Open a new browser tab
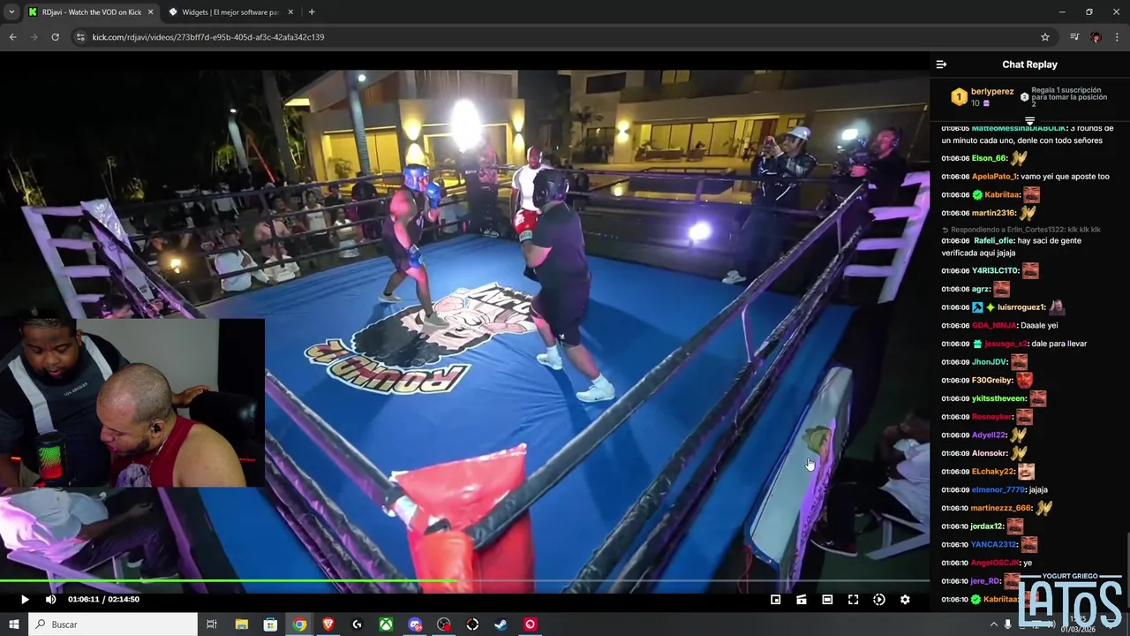 point(312,12)
